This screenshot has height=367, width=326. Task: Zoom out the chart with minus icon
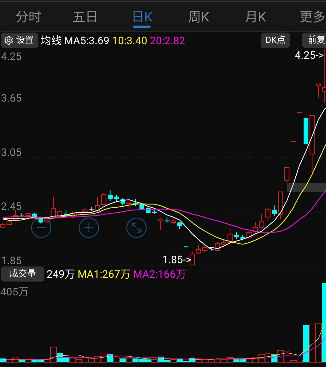pyautogui.click(x=41, y=228)
